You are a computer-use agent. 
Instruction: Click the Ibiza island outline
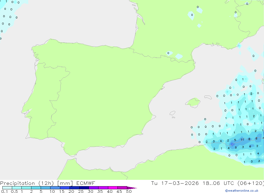click(172, 113)
